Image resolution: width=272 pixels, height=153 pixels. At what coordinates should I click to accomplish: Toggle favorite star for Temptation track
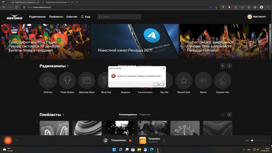pyautogui.click(x=164, y=140)
